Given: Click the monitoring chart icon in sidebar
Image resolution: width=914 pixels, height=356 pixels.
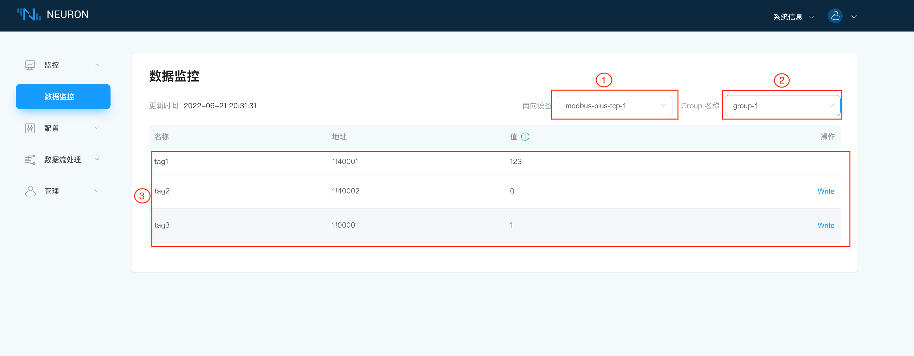Looking at the screenshot, I should pos(30,65).
